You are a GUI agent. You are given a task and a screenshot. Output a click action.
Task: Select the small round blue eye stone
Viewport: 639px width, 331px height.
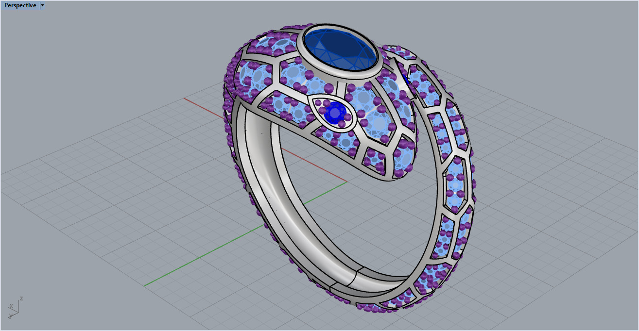click(335, 113)
